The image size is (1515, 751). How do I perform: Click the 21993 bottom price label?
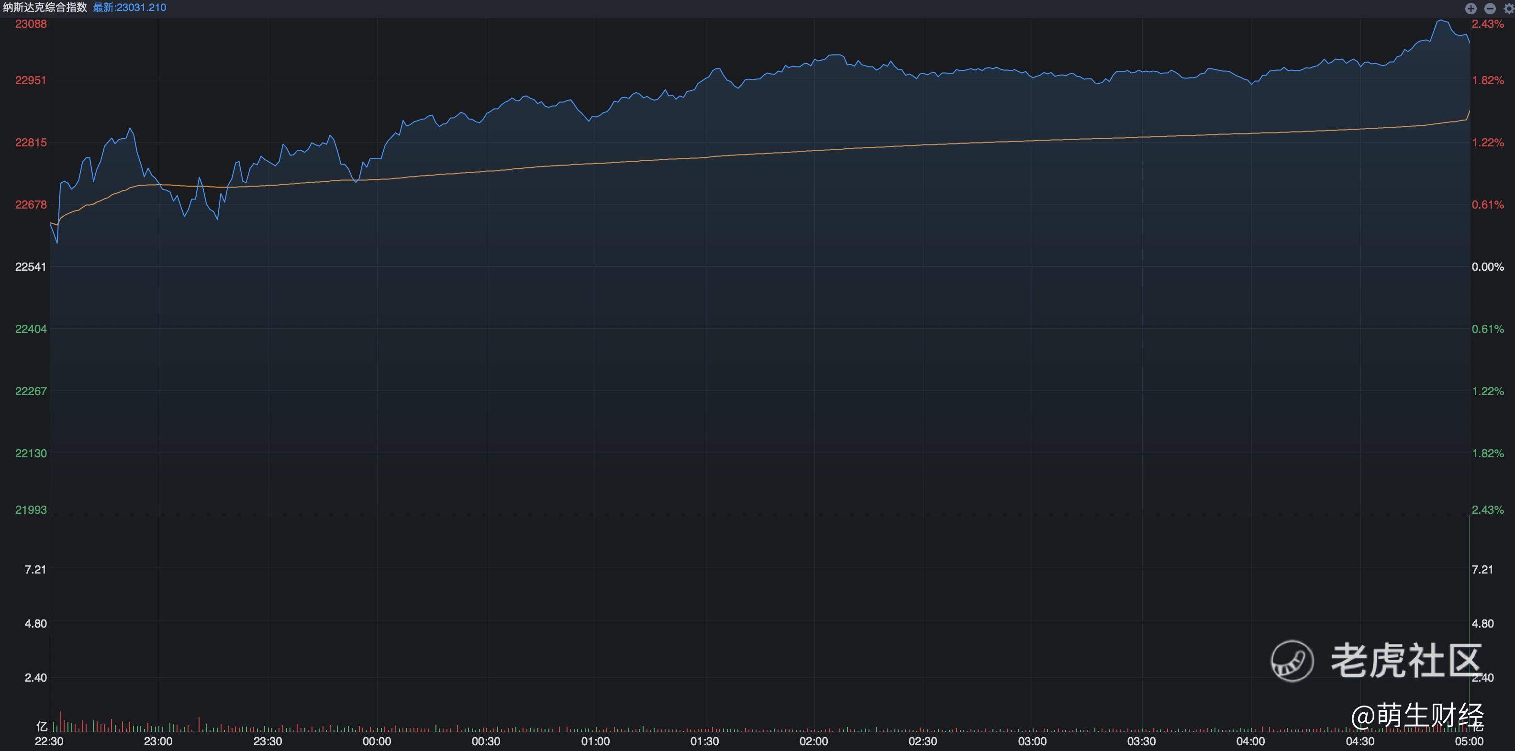(x=31, y=510)
